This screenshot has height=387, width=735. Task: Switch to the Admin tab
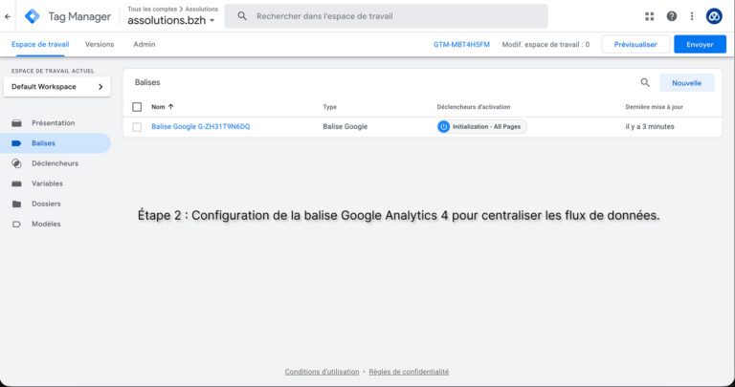[145, 45]
